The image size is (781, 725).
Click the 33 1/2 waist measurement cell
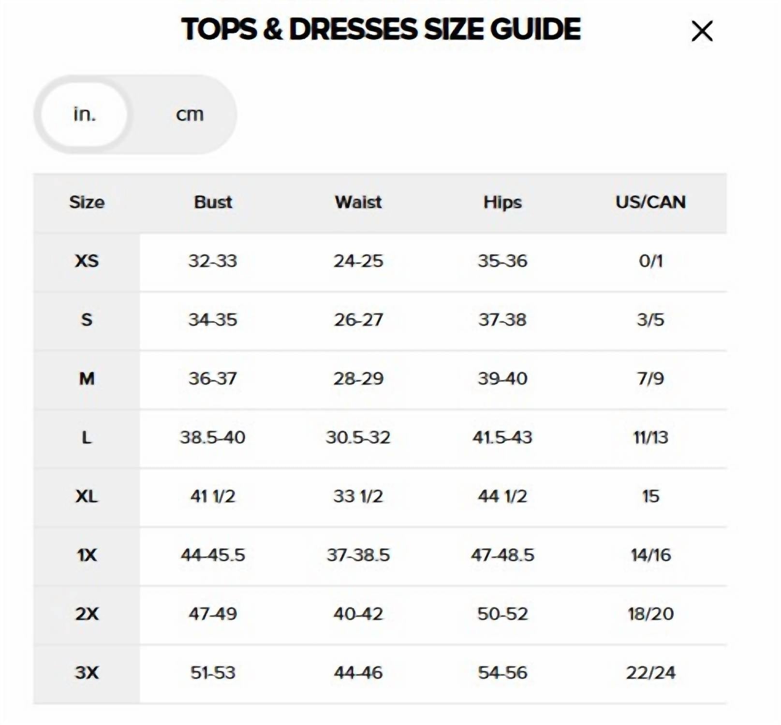358,496
